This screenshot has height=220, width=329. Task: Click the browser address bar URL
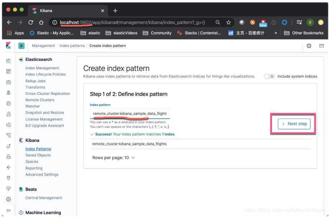click(132, 23)
